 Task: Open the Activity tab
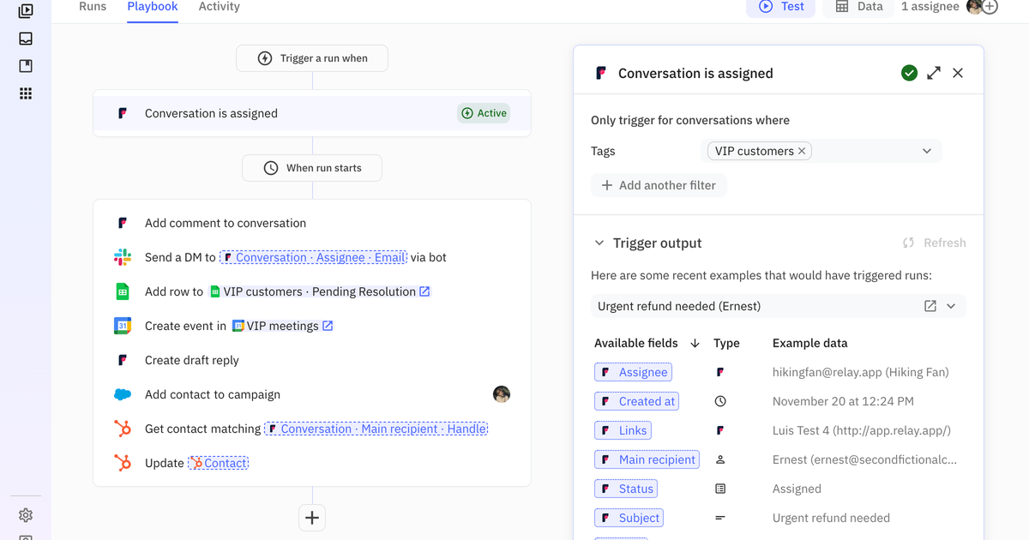219,7
